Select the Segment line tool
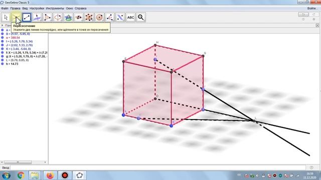This screenshot has height=180, width=321. (27, 17)
